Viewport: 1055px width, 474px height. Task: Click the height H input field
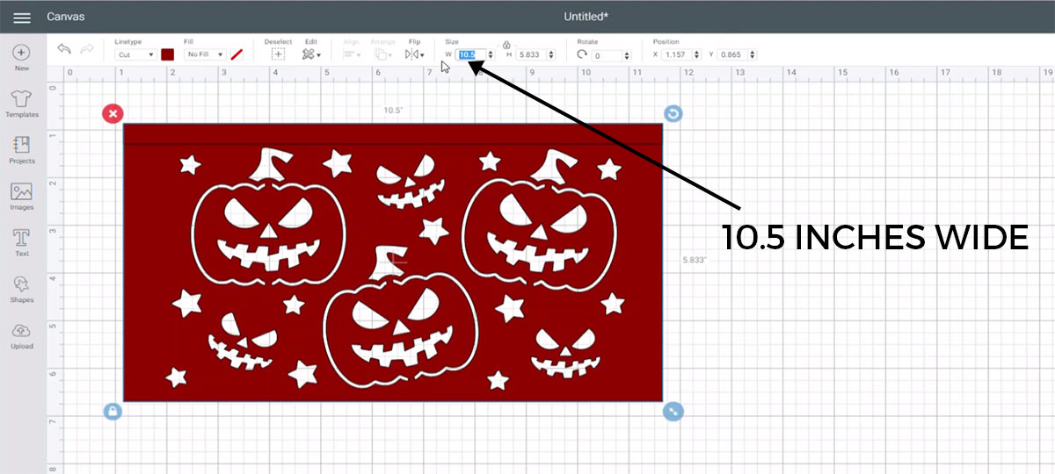click(531, 54)
